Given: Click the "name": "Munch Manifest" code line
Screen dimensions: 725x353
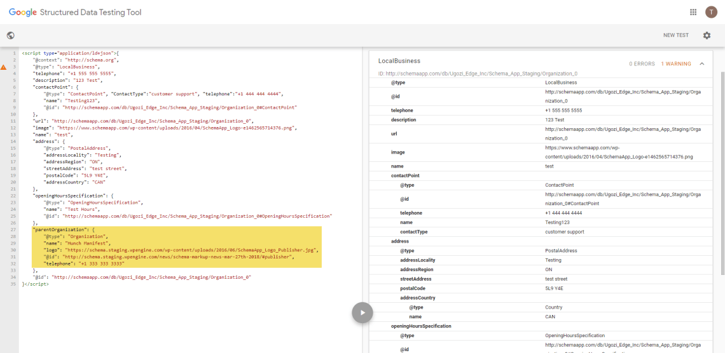Looking at the screenshot, I should pyautogui.click(x=77, y=243).
